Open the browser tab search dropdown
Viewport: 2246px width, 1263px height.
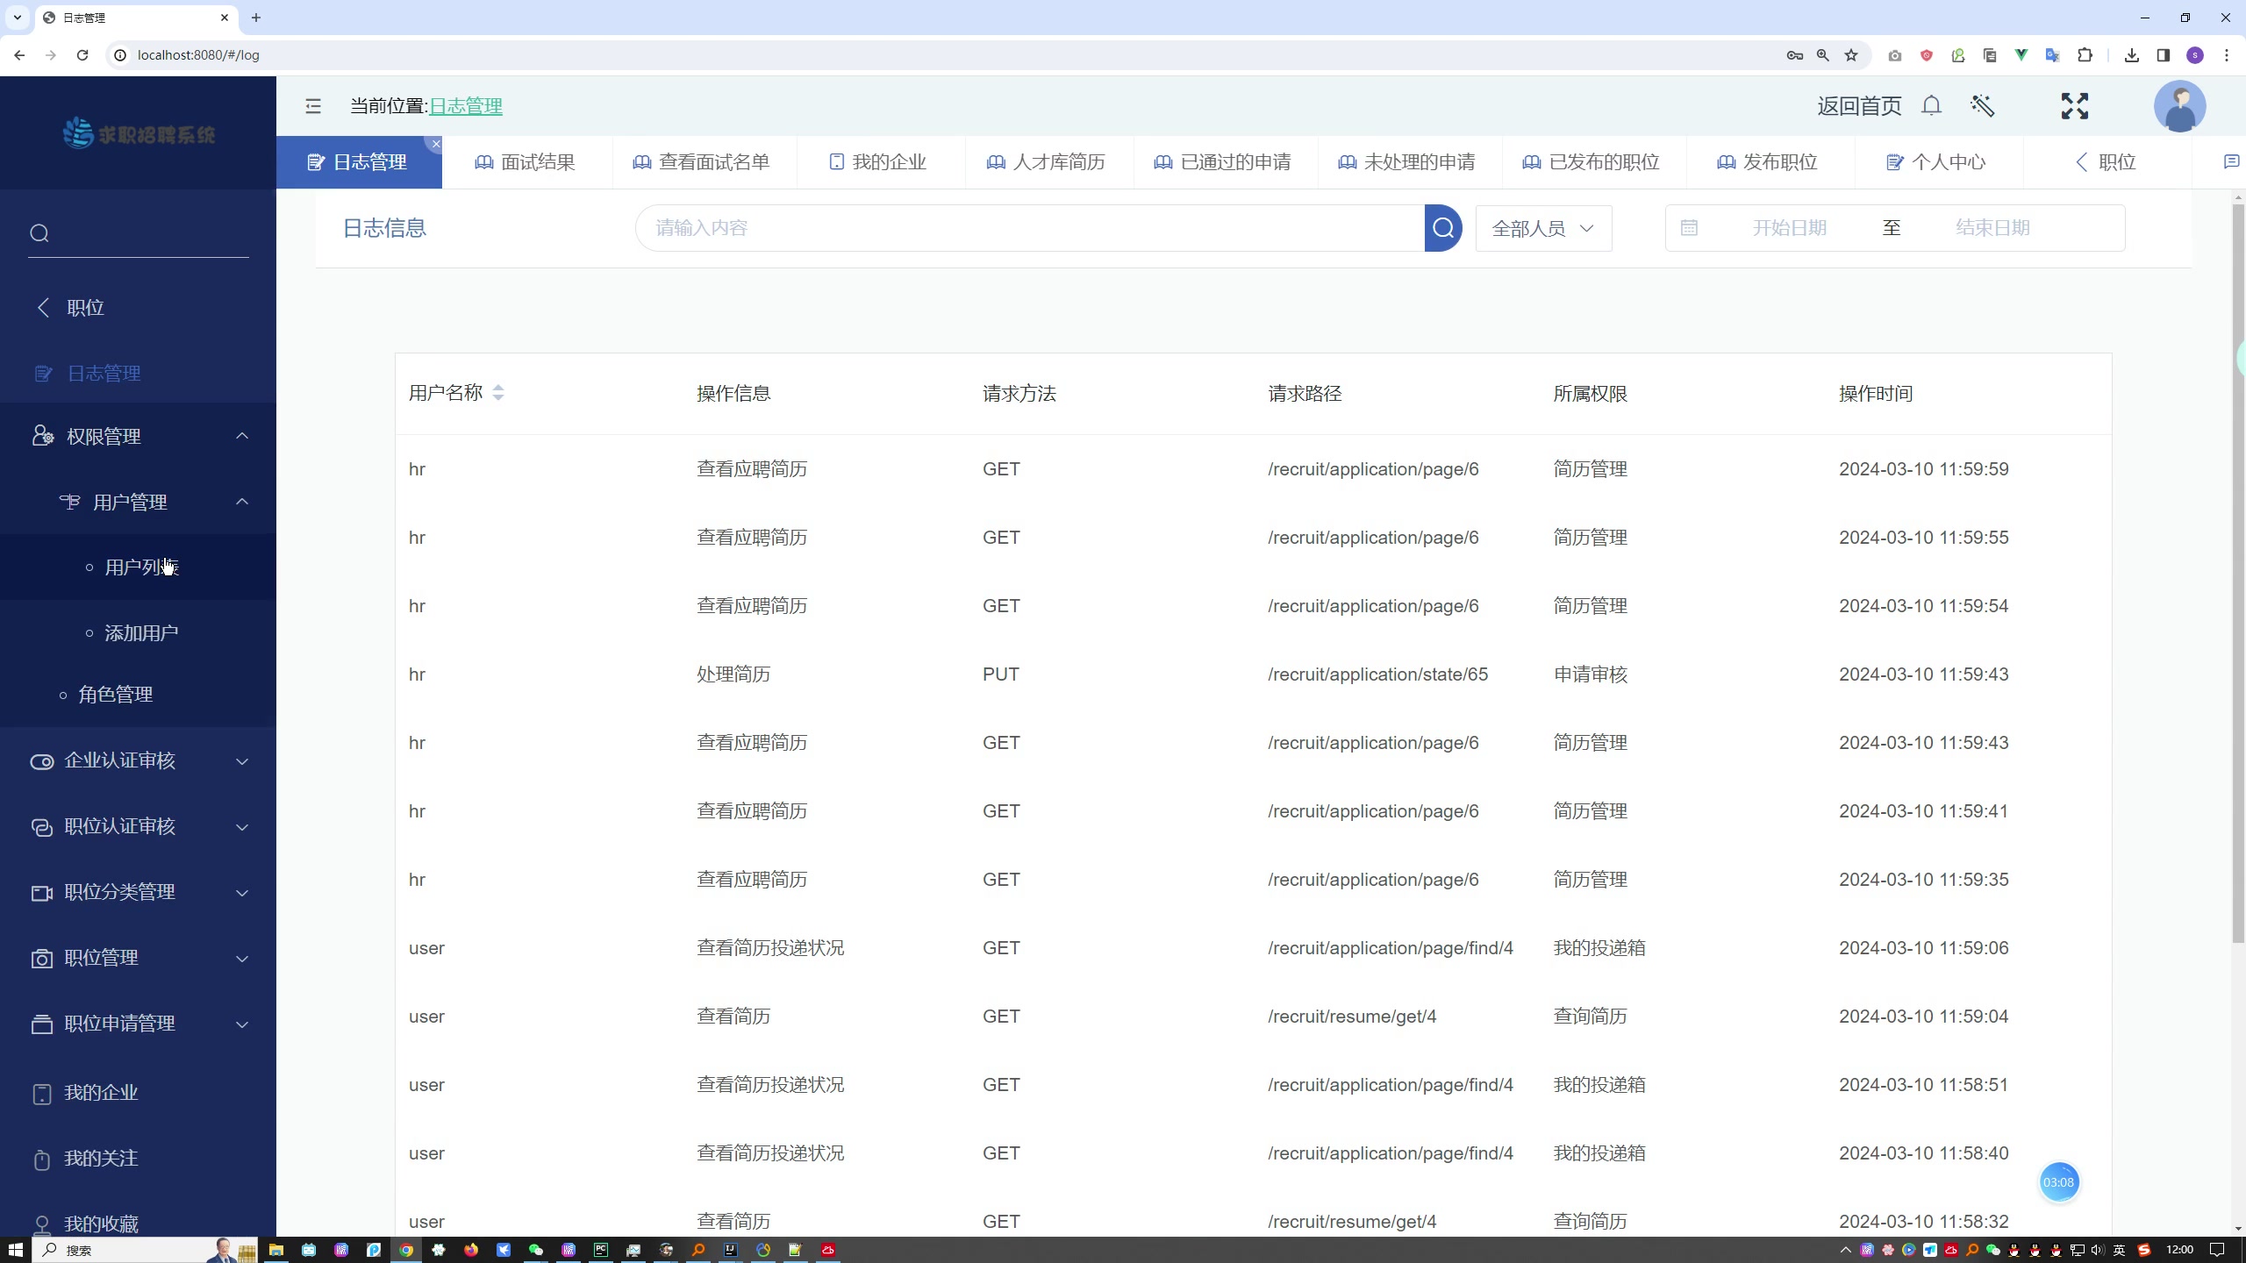[17, 18]
